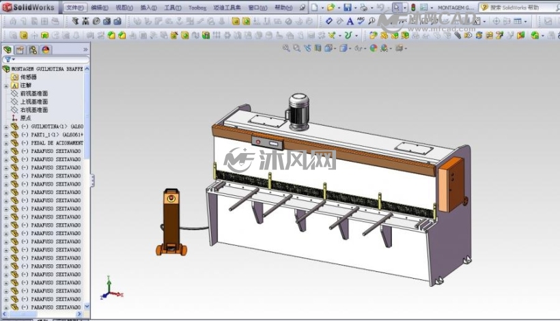560x321 pixels.
Task: Click the feature tree filter field
Action: click(46, 59)
